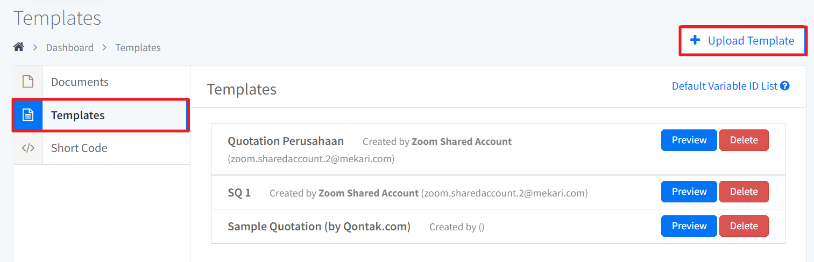The width and height of the screenshot is (814, 262).
Task: Open the Documents sidebar tab
Action: [102, 82]
